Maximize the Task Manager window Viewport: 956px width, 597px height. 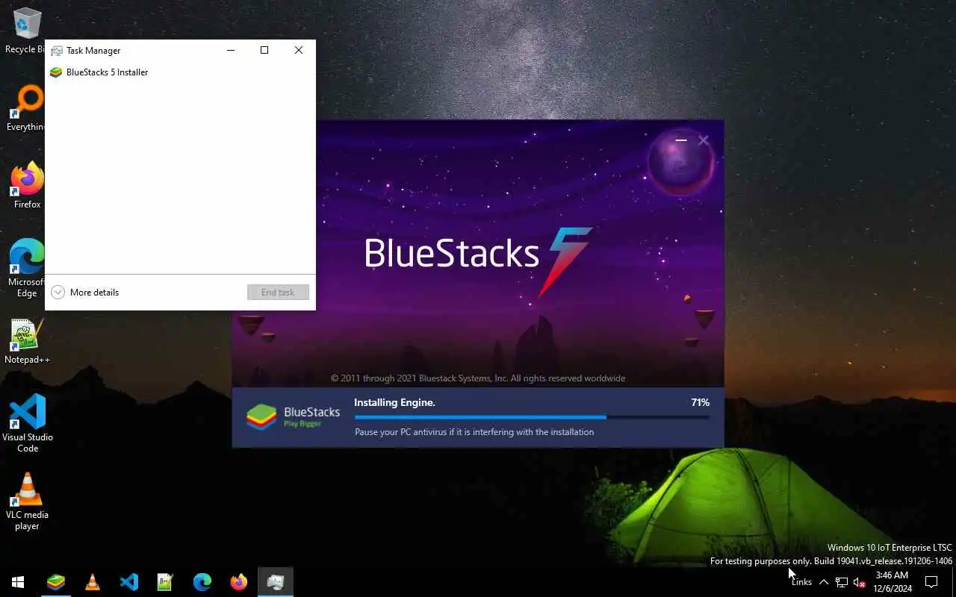[264, 50]
